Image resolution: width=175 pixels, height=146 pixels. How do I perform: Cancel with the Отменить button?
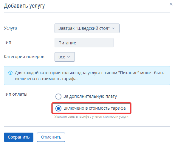[51, 137]
